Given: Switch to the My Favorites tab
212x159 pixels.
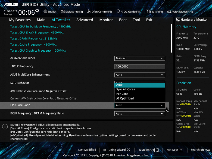Looking at the screenshot, I should coord(20,20).
